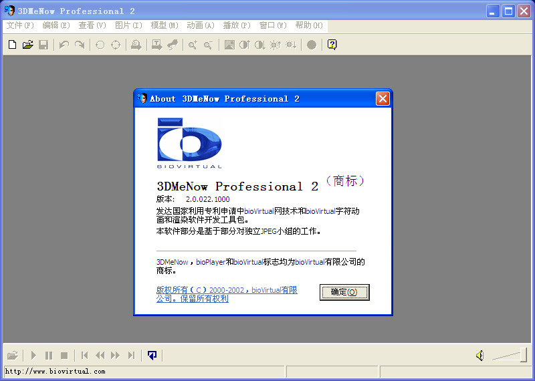Skip to the start of playback
The width and height of the screenshot is (535, 381).
(x=85, y=356)
